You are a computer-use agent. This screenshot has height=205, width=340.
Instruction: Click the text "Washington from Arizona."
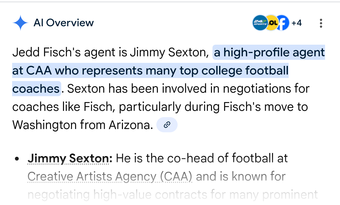[x=82, y=125]
